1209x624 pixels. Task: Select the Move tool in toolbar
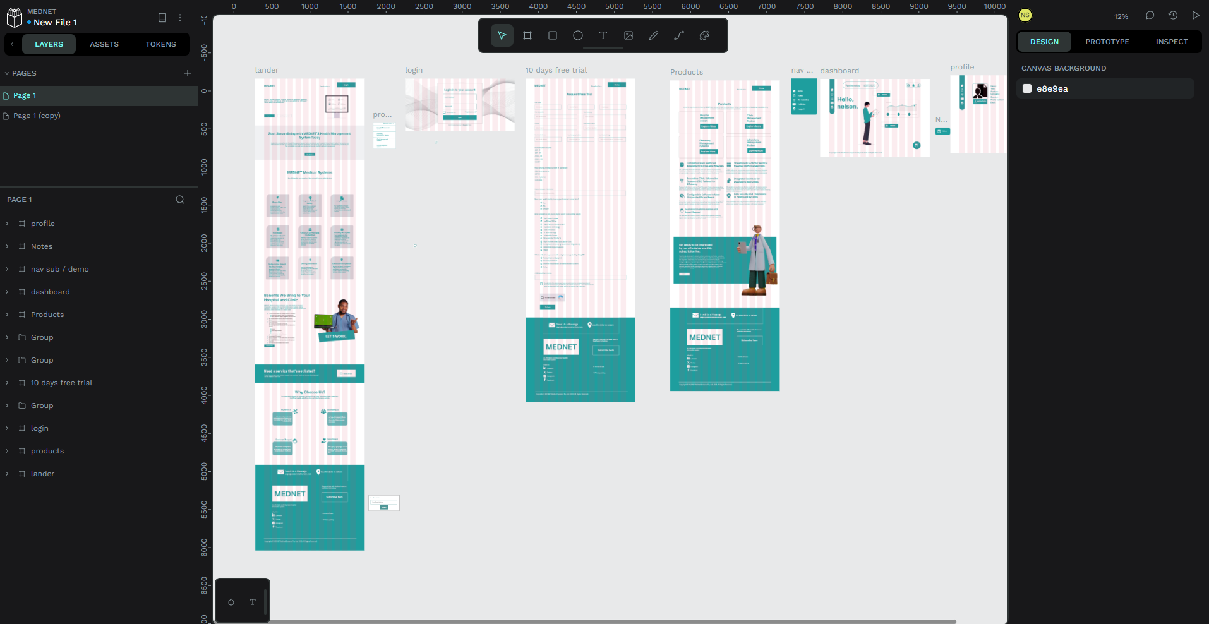[502, 35]
